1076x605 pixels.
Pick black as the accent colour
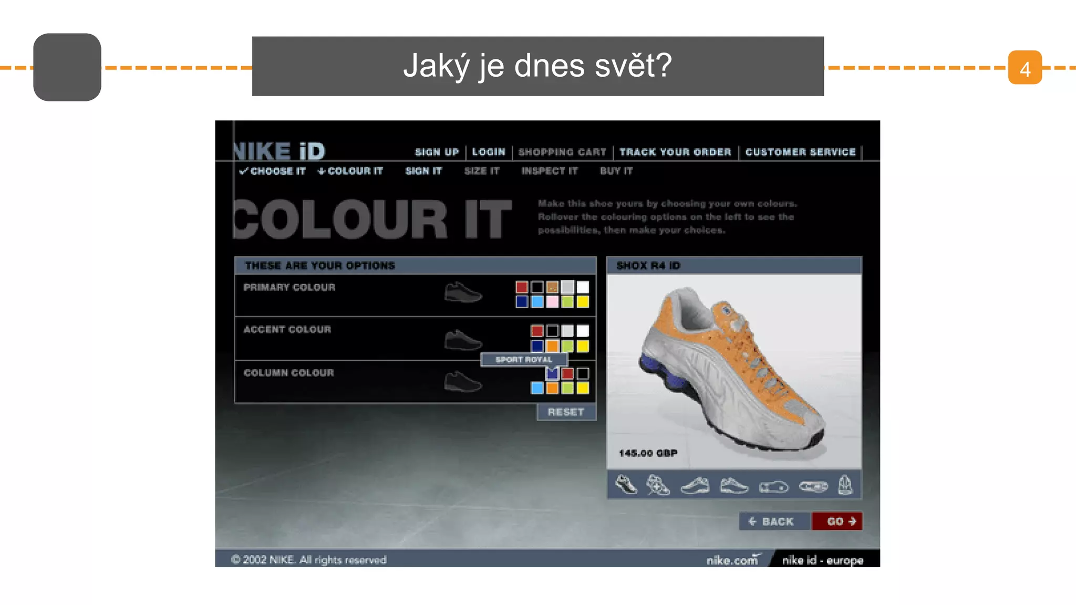[552, 331]
